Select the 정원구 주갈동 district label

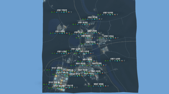(x=82, y=70)
